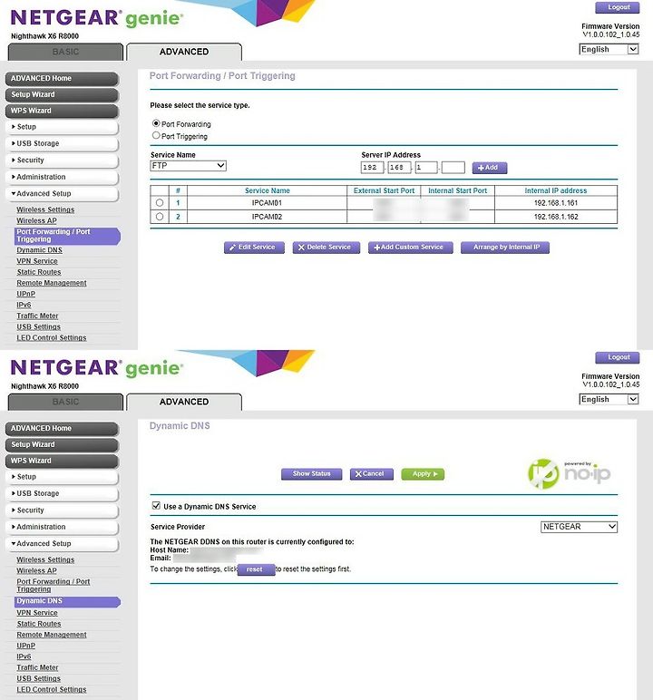The width and height of the screenshot is (653, 700).
Task: Open the English language dropdown in upper panel
Action: [x=609, y=49]
